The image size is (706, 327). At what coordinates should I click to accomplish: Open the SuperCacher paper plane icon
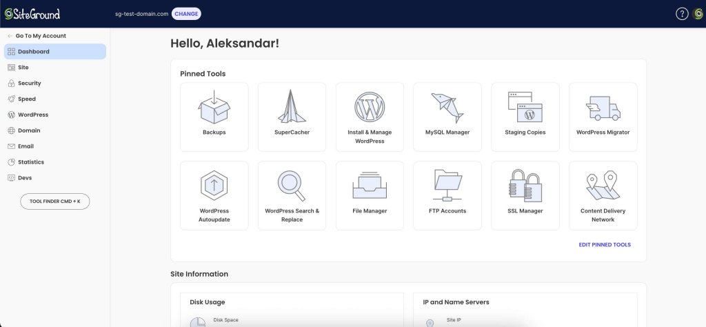(292, 106)
